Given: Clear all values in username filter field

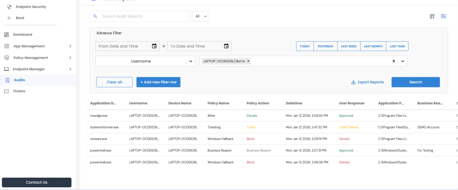Looking at the screenshot, I should (x=394, y=61).
